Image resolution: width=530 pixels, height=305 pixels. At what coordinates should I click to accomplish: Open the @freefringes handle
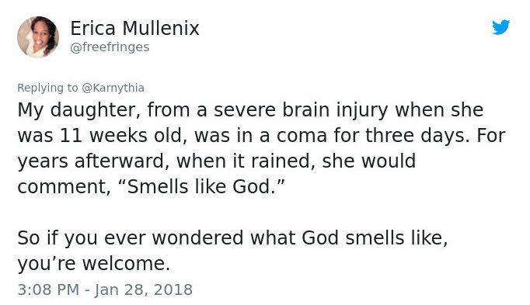tap(110, 47)
